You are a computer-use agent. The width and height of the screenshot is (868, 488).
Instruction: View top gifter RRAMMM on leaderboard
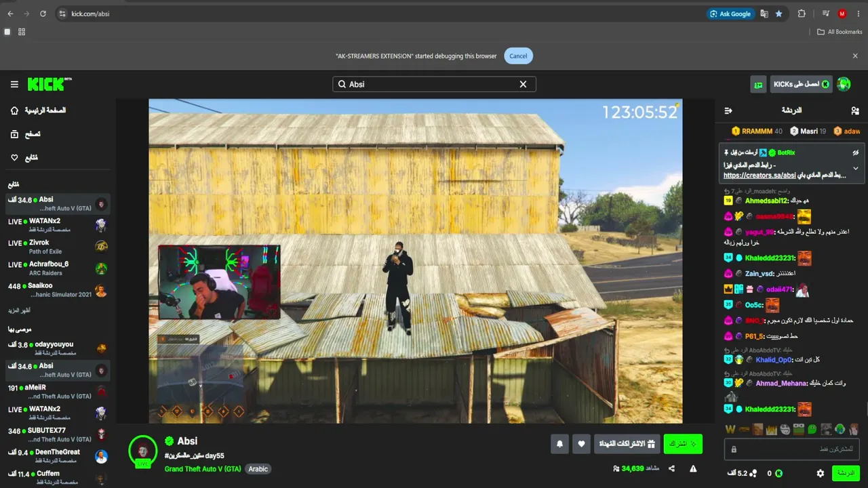click(757, 131)
